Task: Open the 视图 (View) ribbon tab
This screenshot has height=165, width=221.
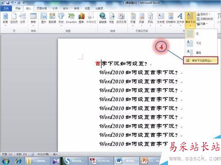Action: 87,8
